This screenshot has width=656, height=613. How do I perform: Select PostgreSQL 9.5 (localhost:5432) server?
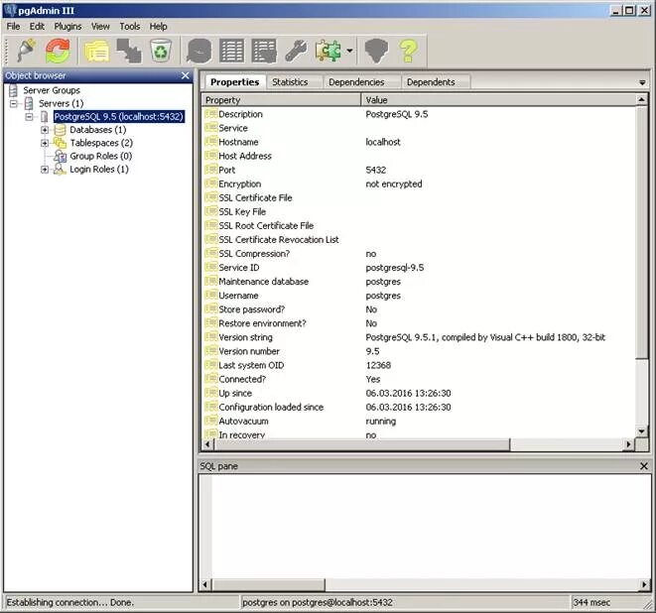(119, 117)
